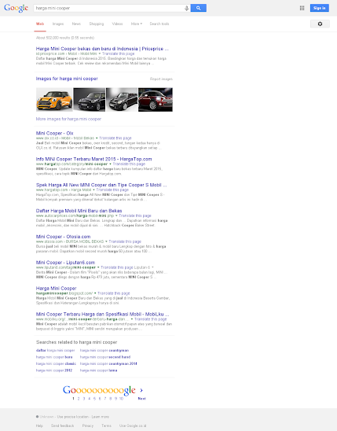Open the black convertible Mini thumbnail
The width and height of the screenshot is (337, 431).
[x=122, y=100]
